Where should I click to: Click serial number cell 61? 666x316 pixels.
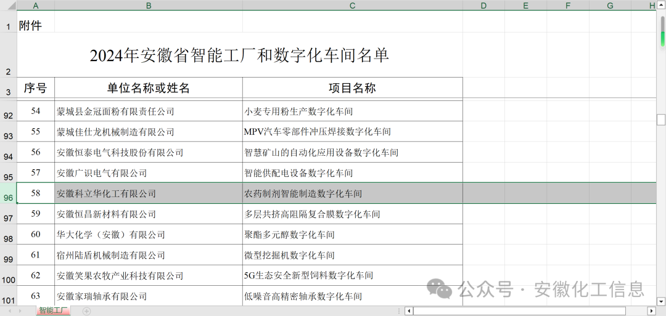(x=36, y=255)
